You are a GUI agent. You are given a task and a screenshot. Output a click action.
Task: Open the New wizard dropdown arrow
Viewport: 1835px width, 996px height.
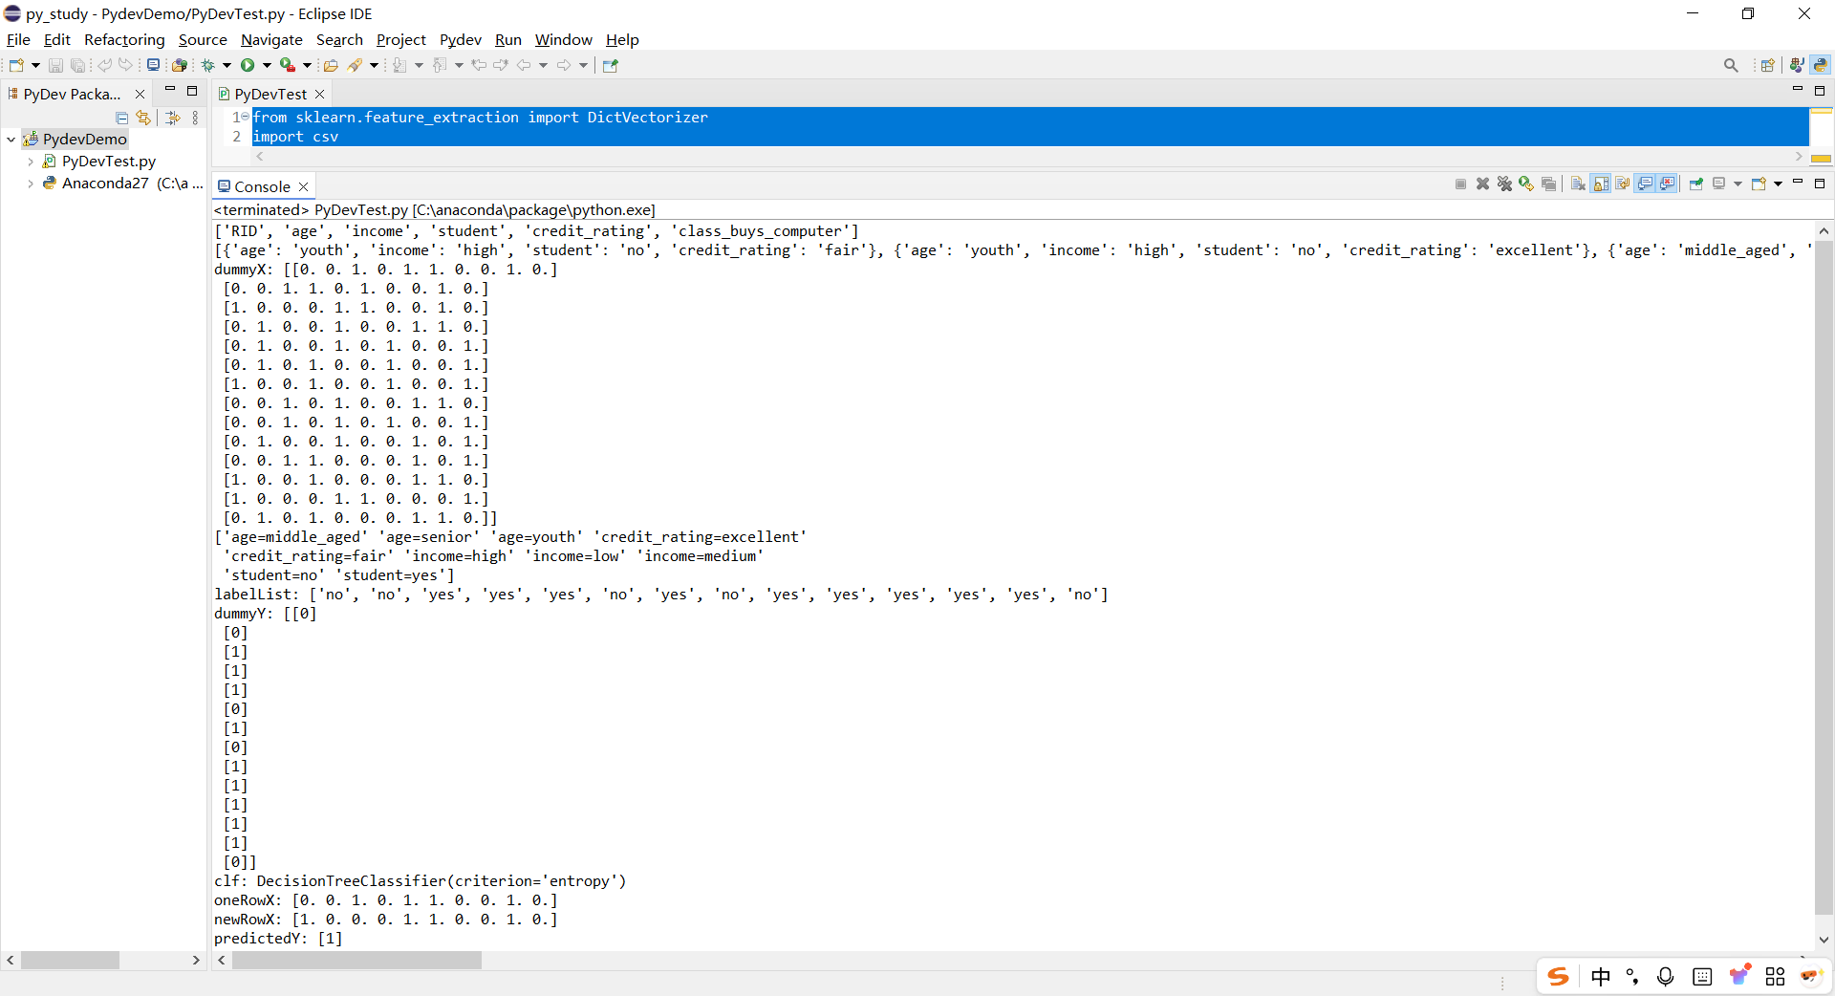click(x=35, y=65)
